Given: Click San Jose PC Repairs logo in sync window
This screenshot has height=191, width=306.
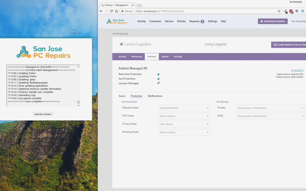Looking at the screenshot, I should (43, 52).
